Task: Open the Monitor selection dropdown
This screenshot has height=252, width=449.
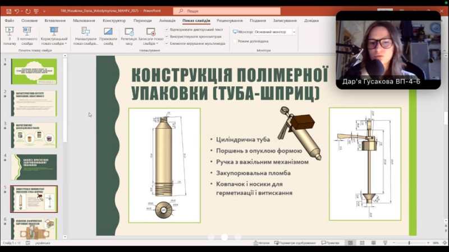Action: click(275, 32)
